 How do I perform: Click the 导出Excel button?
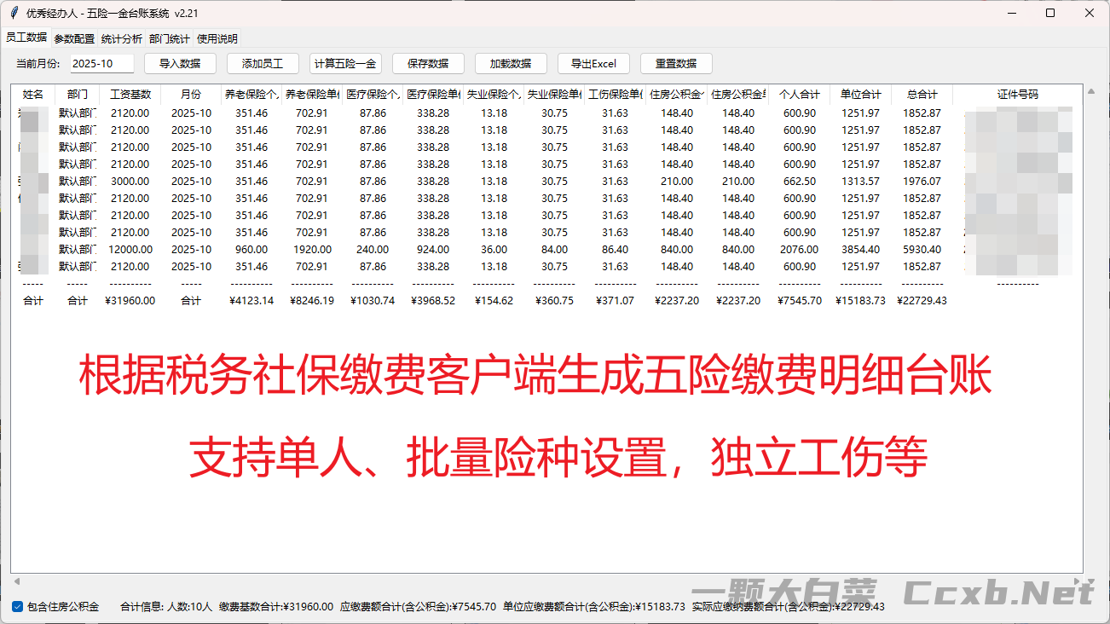pos(593,64)
